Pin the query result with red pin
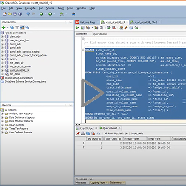Image resolution: width=186 pixels, height=186 pixels. click(78, 133)
